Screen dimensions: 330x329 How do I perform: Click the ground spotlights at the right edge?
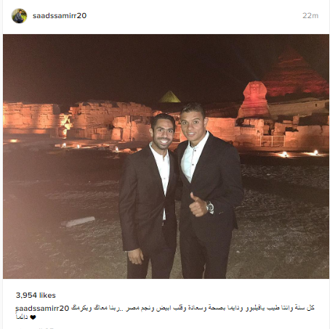point(299,153)
